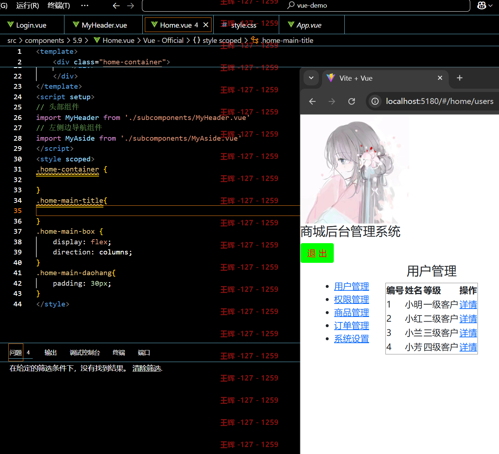Select the 5.9 folder breadcrumb

coord(77,40)
